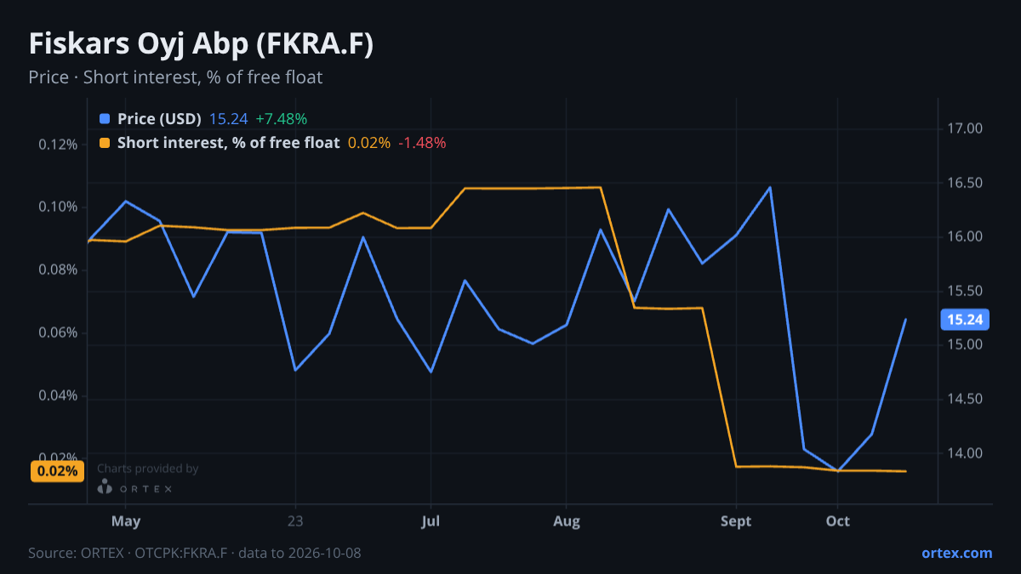Click the chart subtitle Price · Short interest text

175,77
